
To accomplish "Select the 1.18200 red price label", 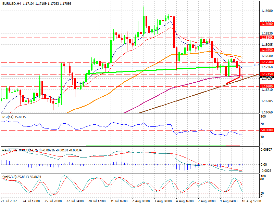I will tap(266, 38).
